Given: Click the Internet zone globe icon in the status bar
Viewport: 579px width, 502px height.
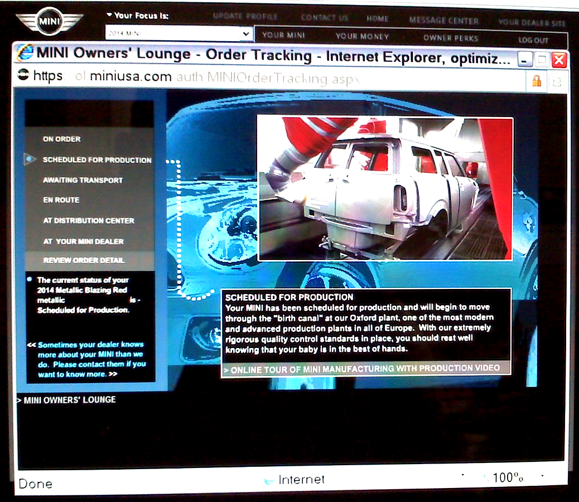Looking at the screenshot, I should (269, 481).
